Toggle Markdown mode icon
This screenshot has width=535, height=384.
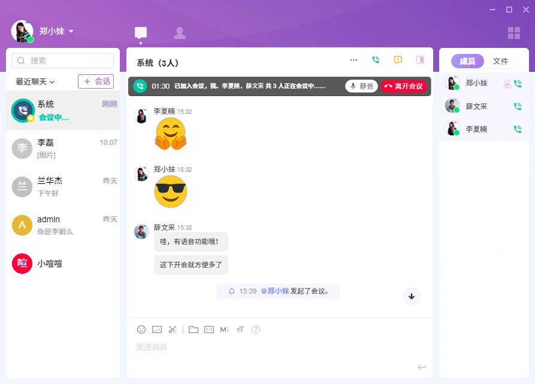pos(225,329)
